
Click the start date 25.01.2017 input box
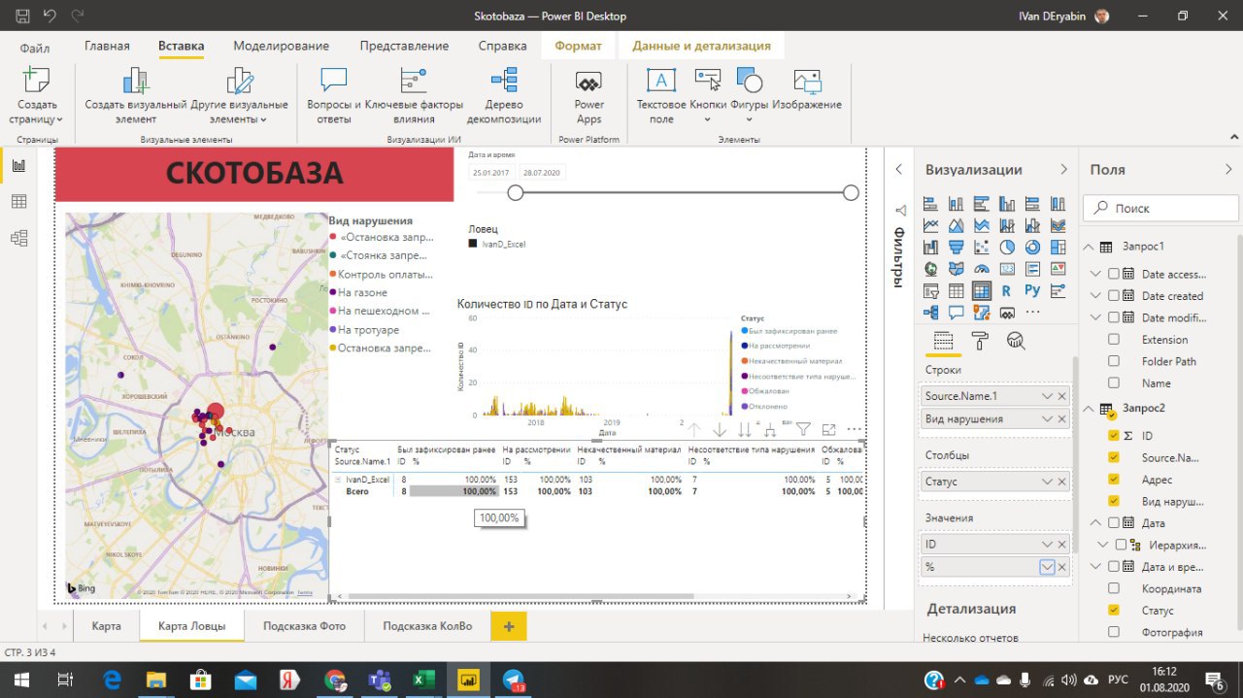pos(491,173)
